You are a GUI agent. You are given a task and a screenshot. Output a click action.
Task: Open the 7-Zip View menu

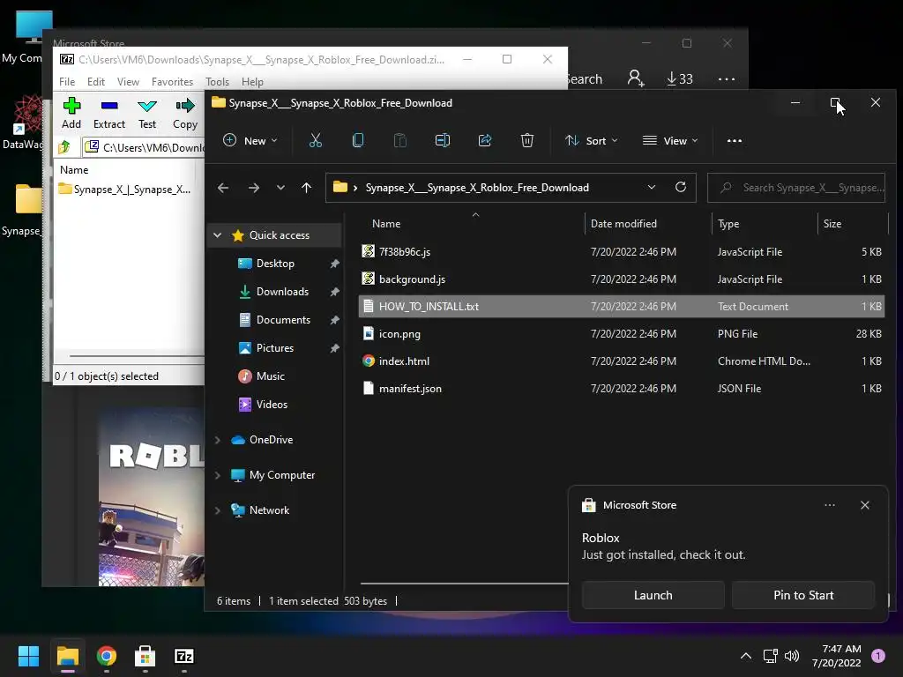(128, 82)
